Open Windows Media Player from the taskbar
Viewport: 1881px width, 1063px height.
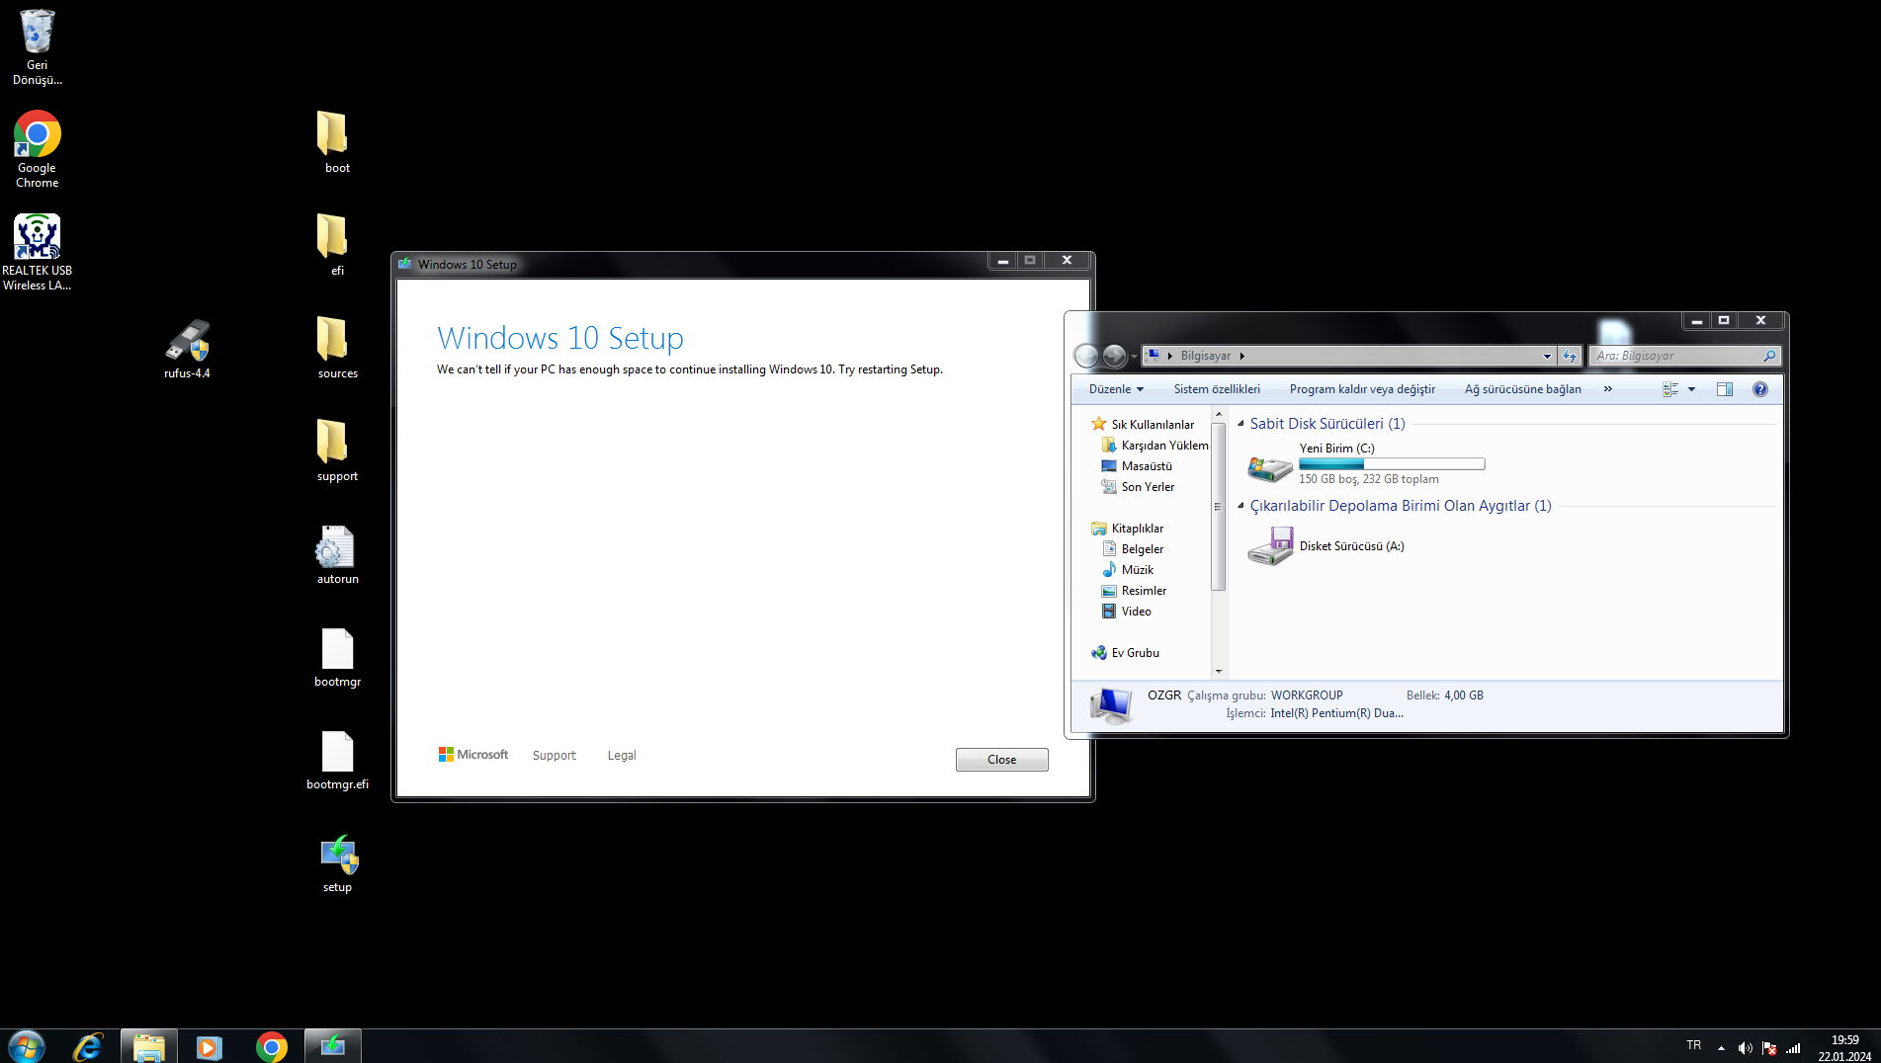click(x=210, y=1046)
